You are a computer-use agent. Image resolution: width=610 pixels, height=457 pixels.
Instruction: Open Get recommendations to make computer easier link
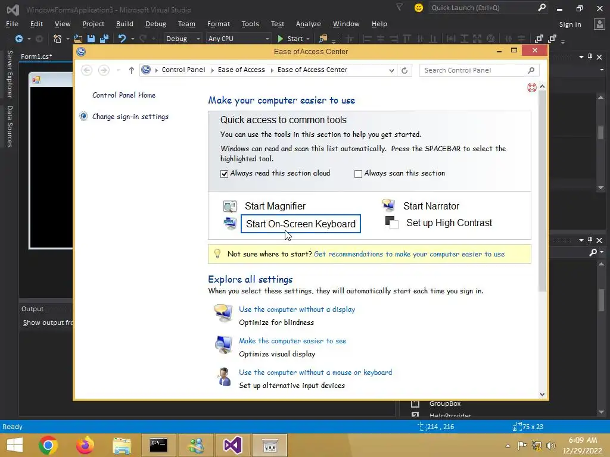409,254
